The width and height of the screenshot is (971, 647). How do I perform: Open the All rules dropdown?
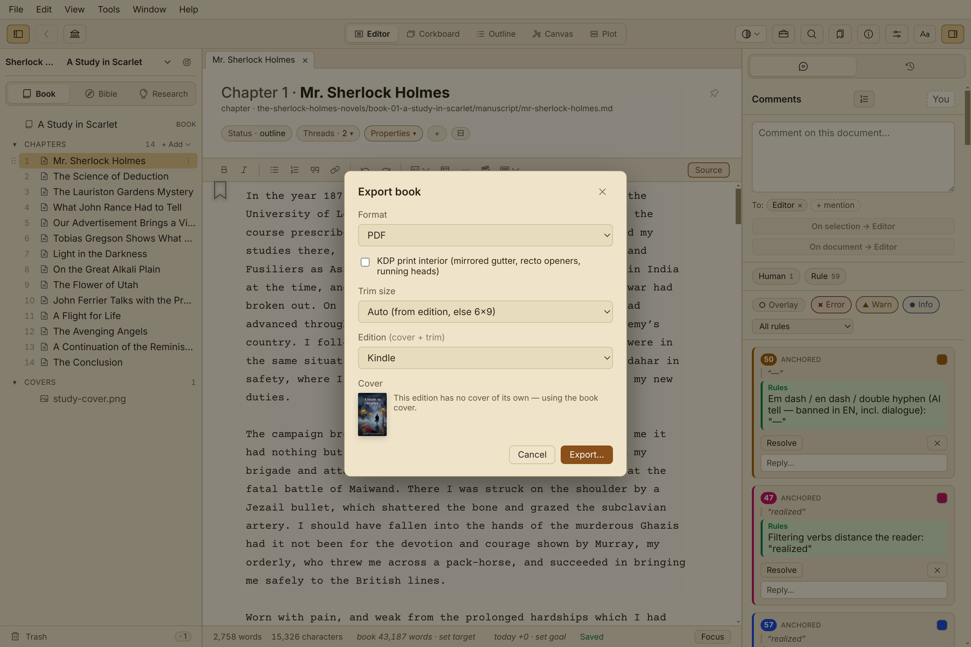[802, 327]
